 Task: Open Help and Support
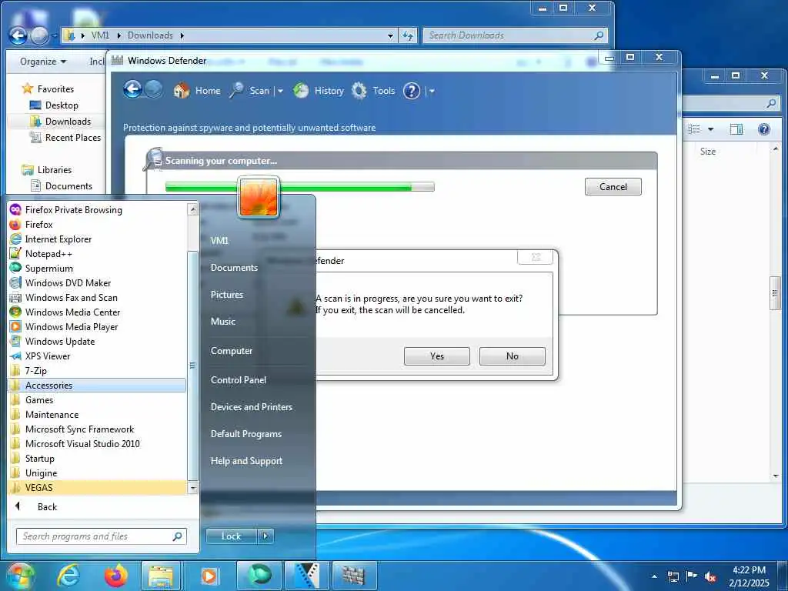[x=246, y=460]
